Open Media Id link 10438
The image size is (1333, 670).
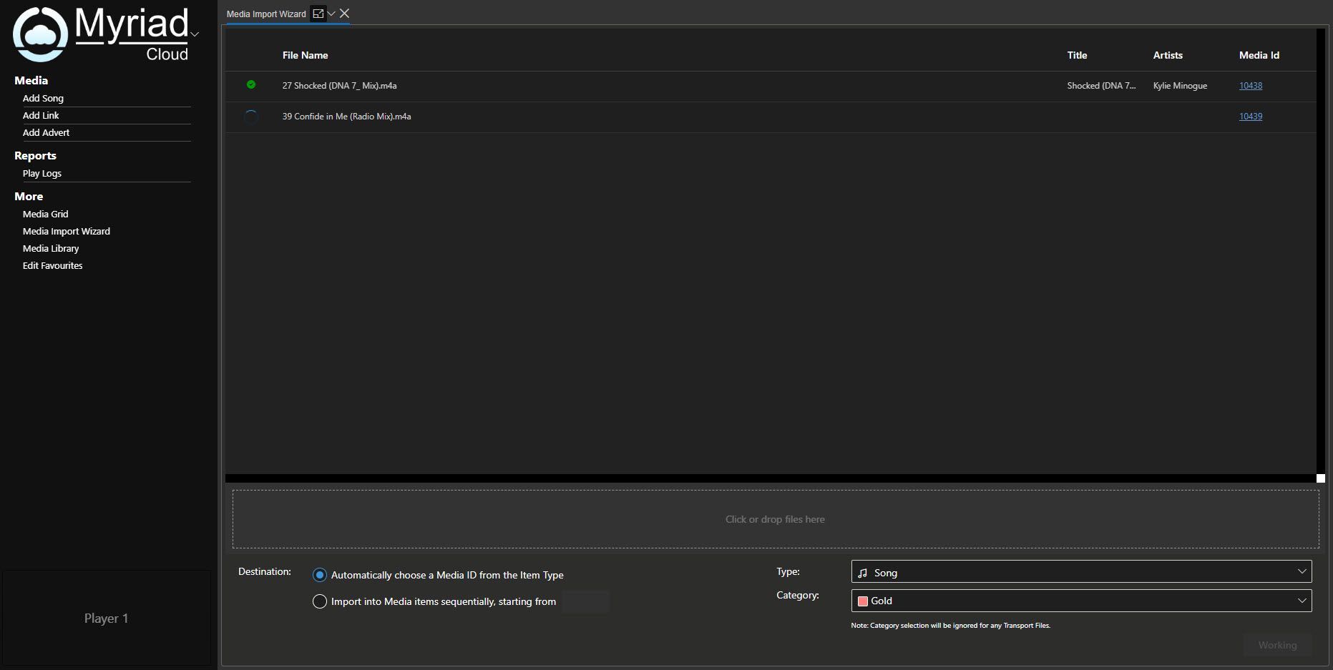(x=1250, y=85)
